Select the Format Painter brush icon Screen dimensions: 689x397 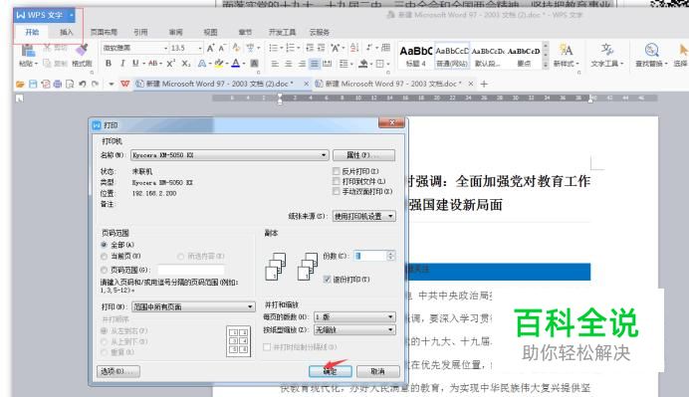82,51
